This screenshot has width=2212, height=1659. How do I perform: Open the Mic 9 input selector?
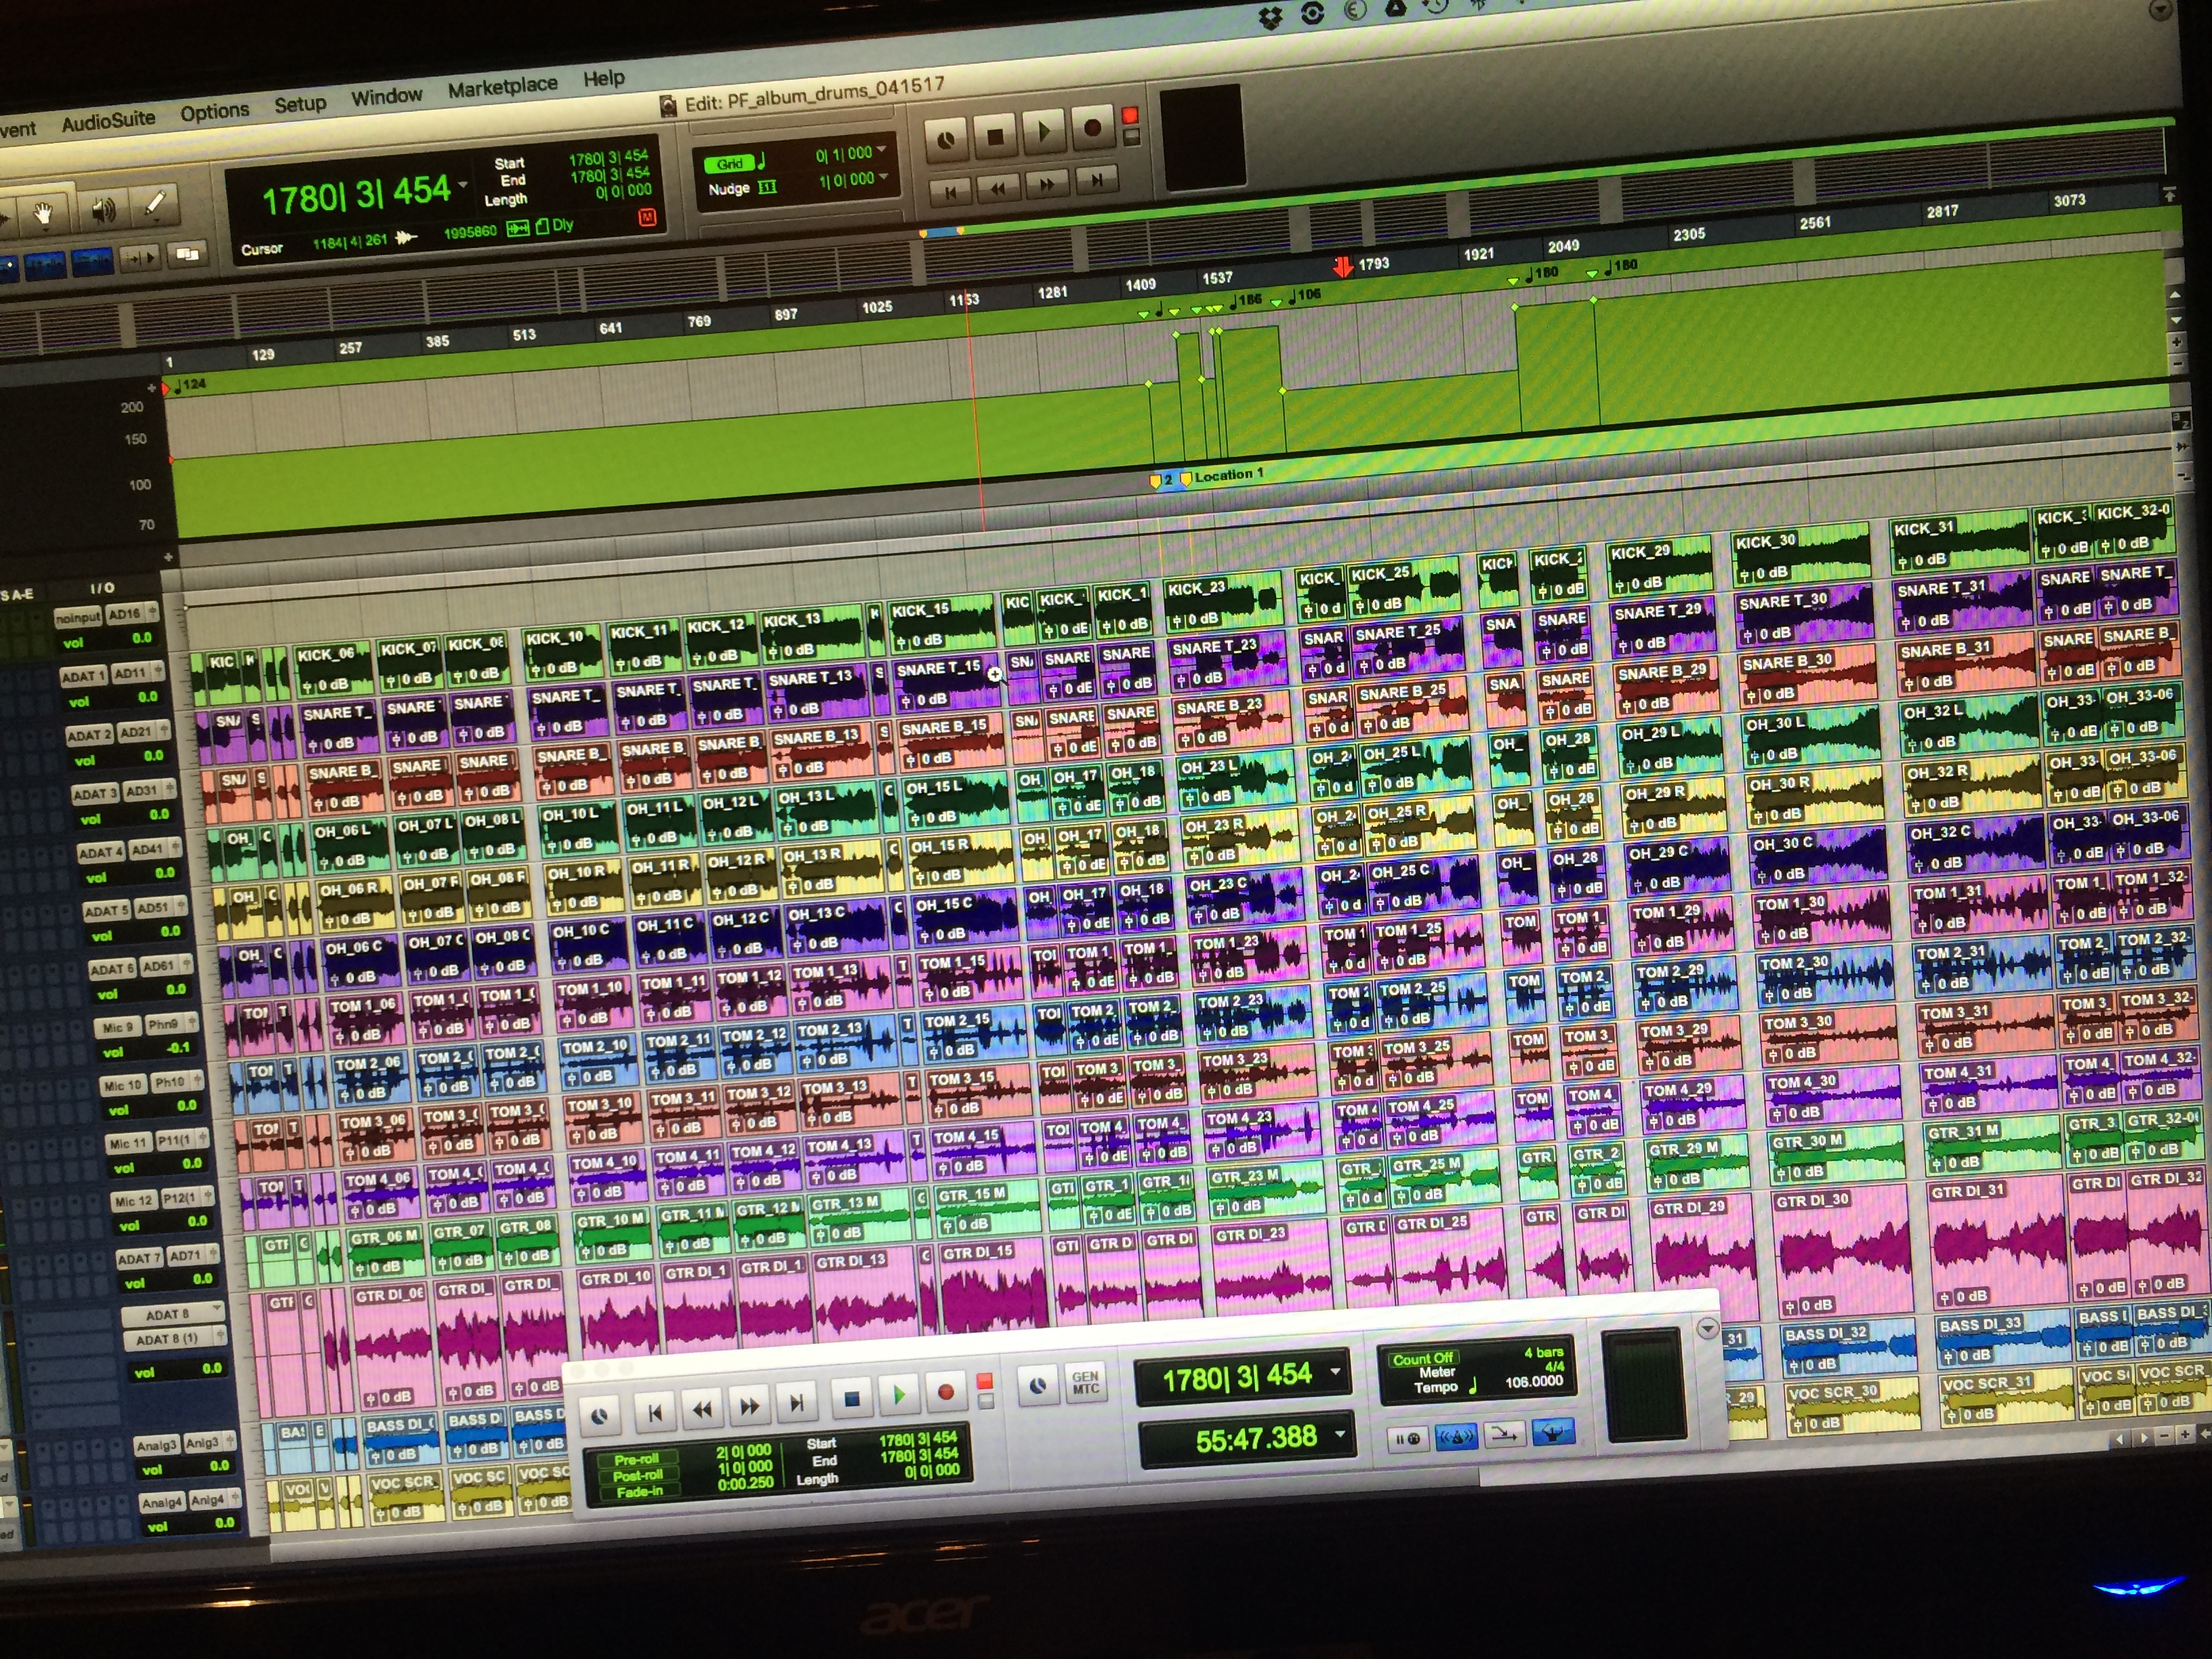117,1027
